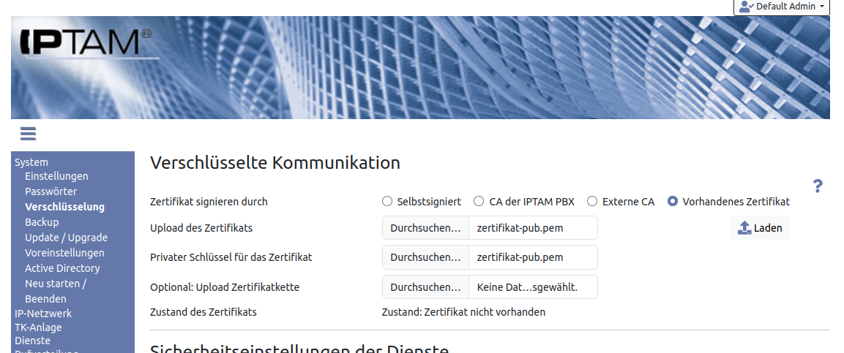This screenshot has width=844, height=353.
Task: Select Externe CA radio option
Action: coord(592,202)
